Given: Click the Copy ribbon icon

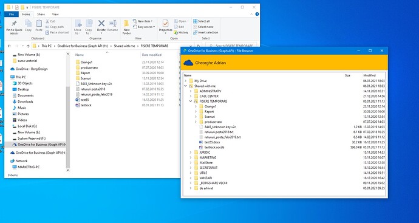Looking at the screenshot, I should (28, 24).
